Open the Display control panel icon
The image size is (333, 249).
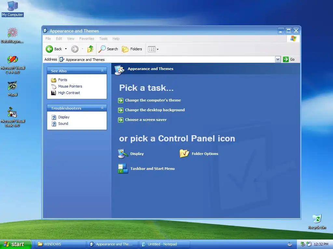(x=123, y=154)
